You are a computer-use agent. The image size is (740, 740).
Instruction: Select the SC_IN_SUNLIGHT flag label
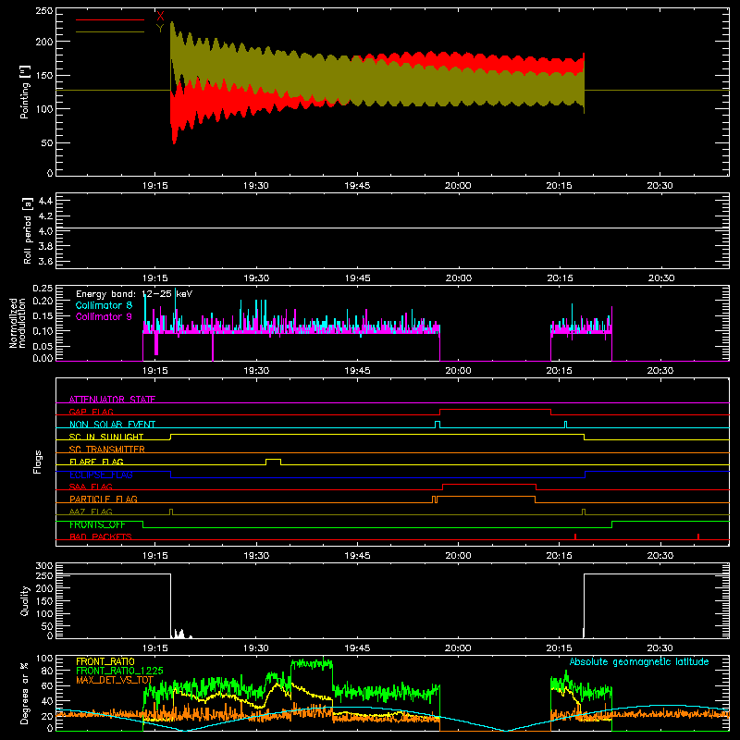pos(106,437)
